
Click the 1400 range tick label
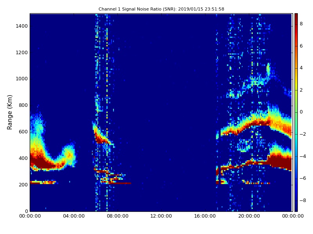[x=22, y=26]
